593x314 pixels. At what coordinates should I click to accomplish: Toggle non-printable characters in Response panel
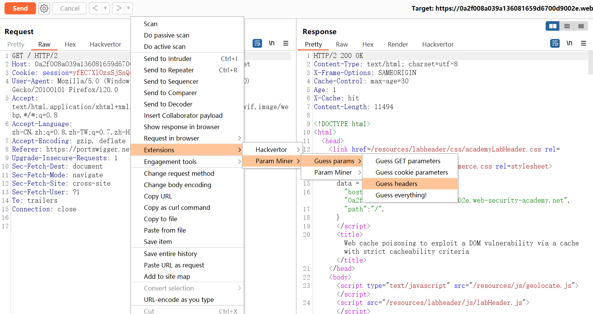click(569, 43)
